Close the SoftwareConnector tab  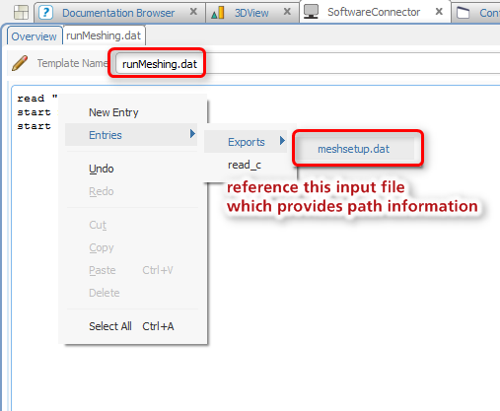[x=439, y=12]
